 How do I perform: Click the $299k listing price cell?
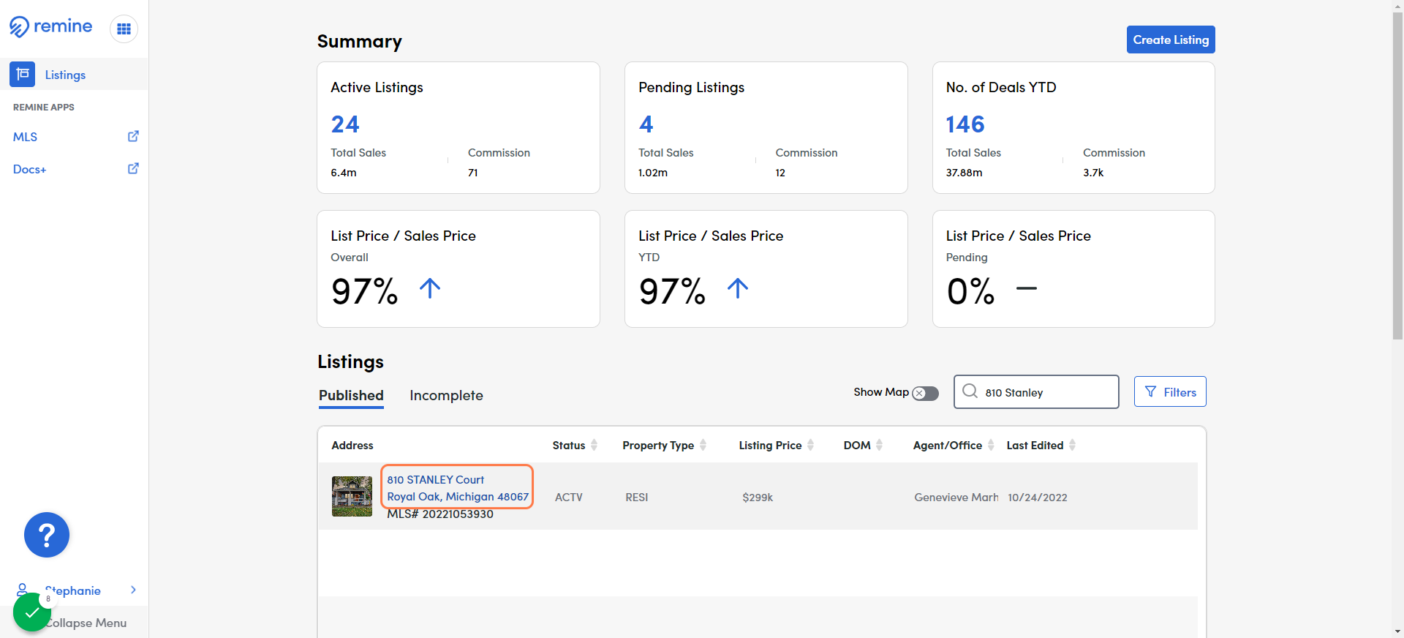pyautogui.click(x=758, y=498)
